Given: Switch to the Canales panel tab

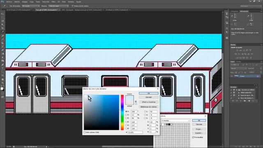Looking at the screenshot, I should click(x=239, y=62).
